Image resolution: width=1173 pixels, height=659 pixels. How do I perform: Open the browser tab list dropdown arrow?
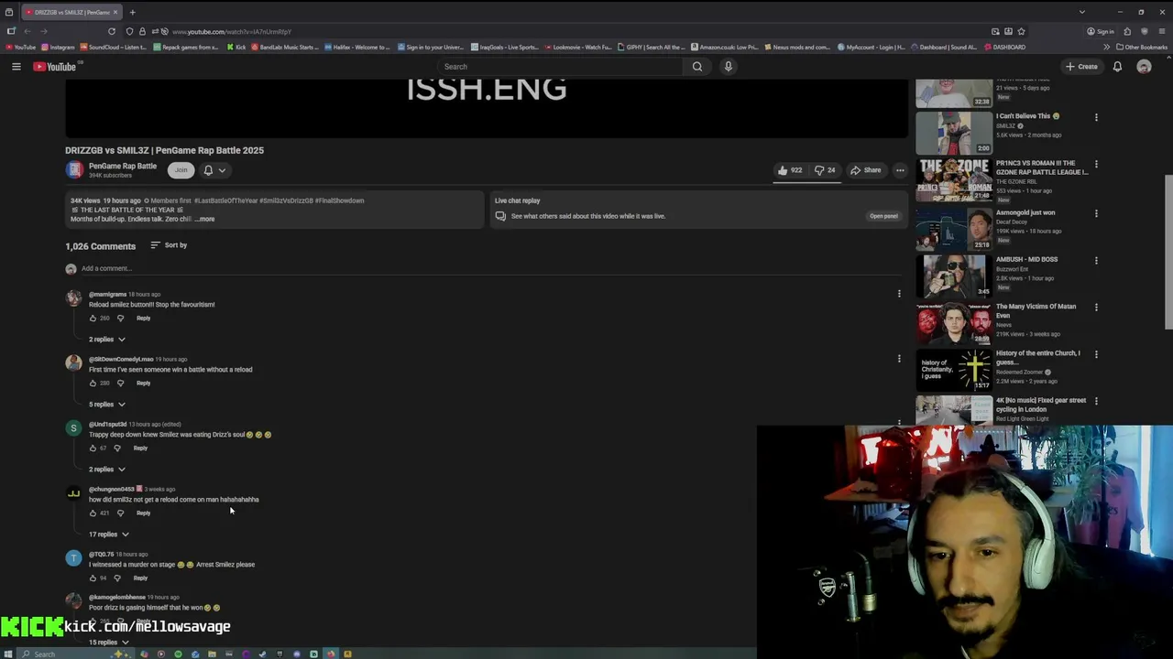(x=1081, y=12)
